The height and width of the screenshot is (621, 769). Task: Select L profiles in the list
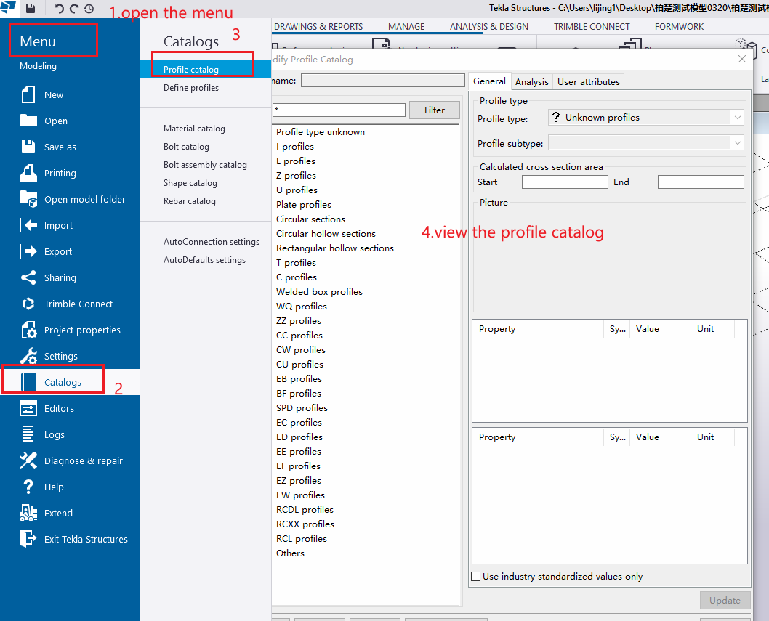tap(296, 161)
